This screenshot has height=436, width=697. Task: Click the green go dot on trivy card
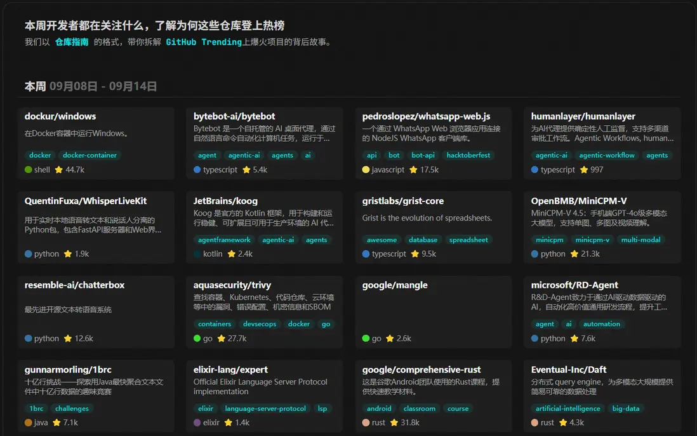tap(197, 338)
